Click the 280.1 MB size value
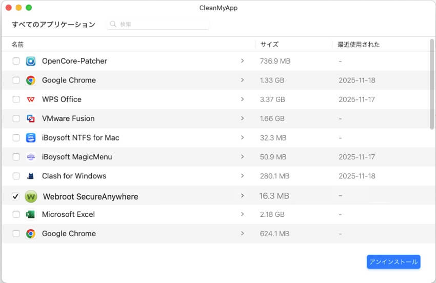 tap(274, 176)
